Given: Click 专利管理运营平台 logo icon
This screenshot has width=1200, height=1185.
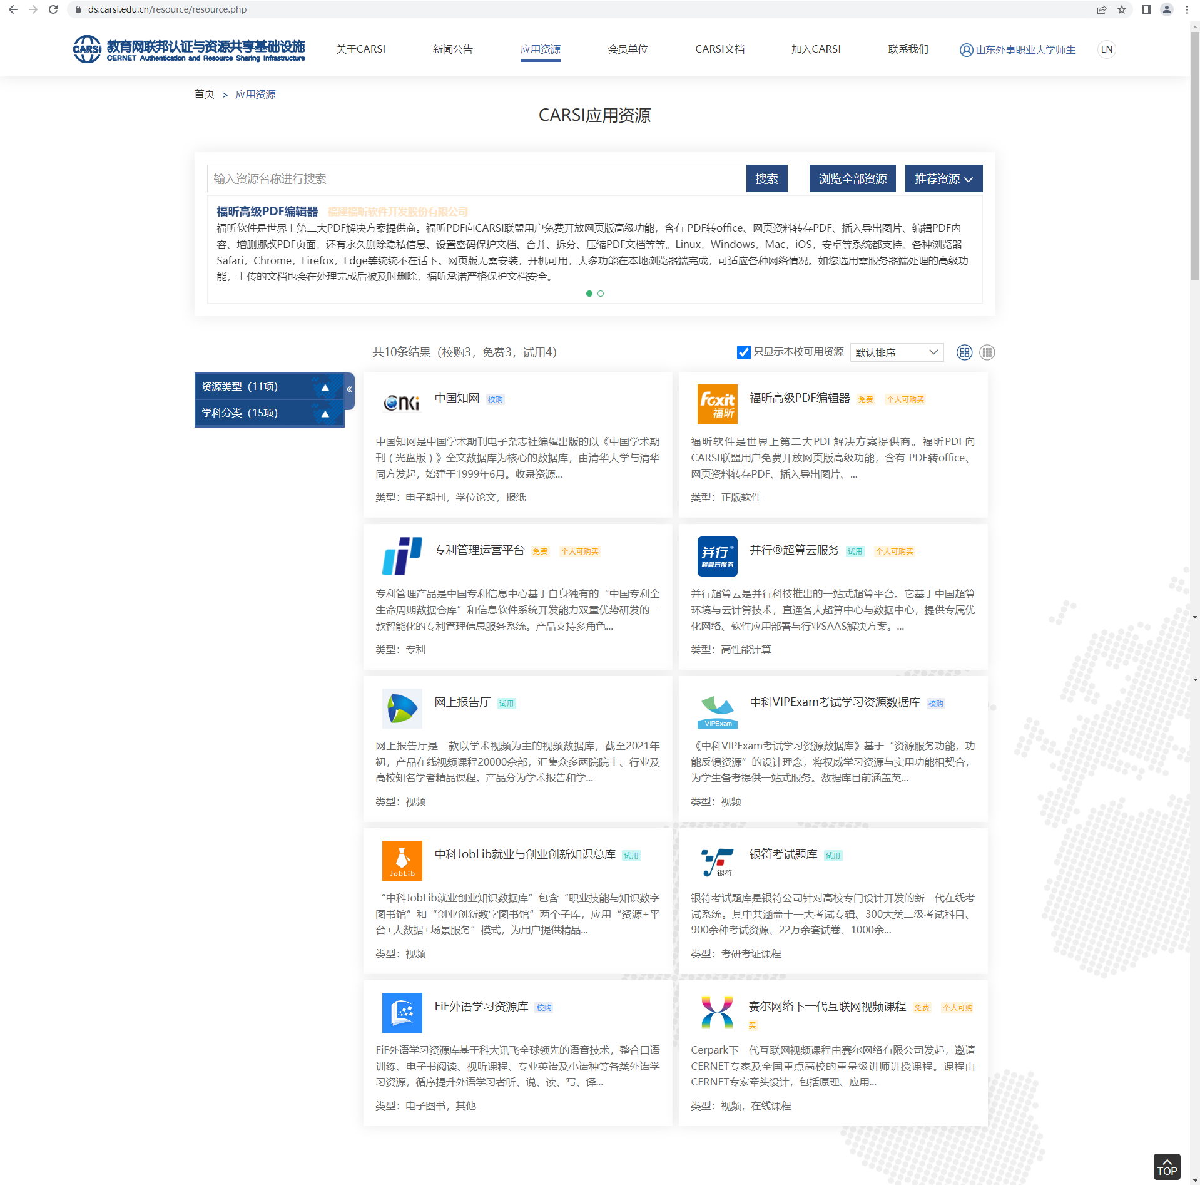Looking at the screenshot, I should click(402, 556).
